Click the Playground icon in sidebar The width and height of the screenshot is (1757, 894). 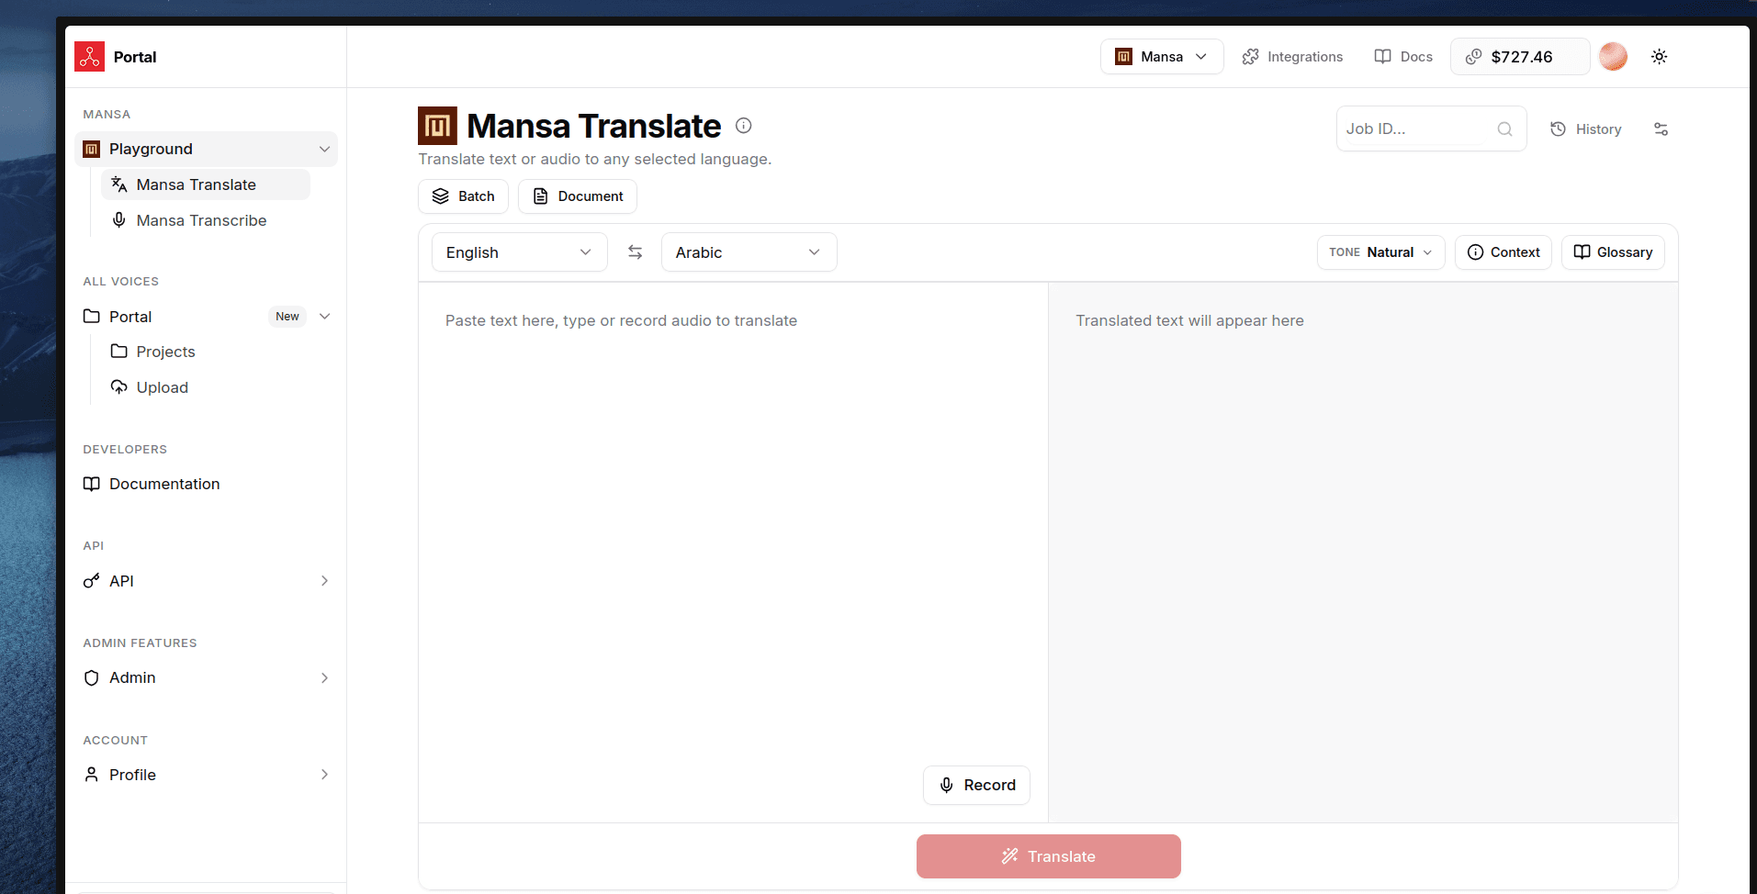click(92, 150)
